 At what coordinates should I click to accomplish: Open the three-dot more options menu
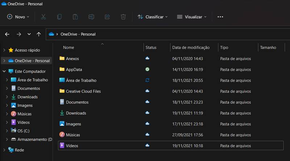(220, 17)
